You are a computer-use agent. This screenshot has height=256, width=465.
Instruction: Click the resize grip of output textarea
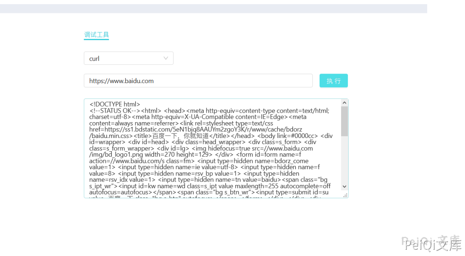click(345, 195)
